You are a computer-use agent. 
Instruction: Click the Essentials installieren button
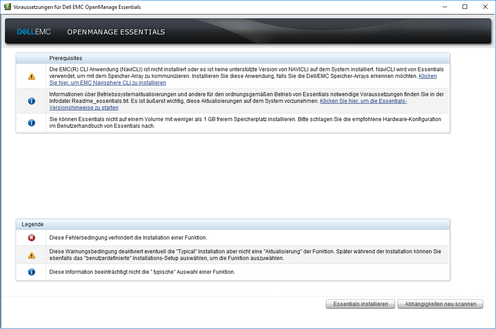360,304
